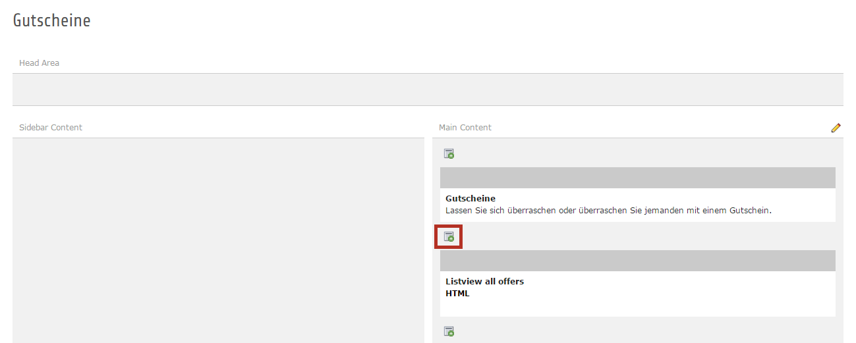
Task: Click gray header bar above Listview all offers
Action: click(x=637, y=261)
